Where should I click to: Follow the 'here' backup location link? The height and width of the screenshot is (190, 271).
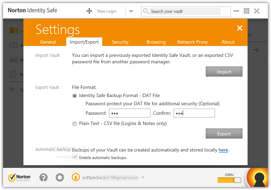click(223, 150)
